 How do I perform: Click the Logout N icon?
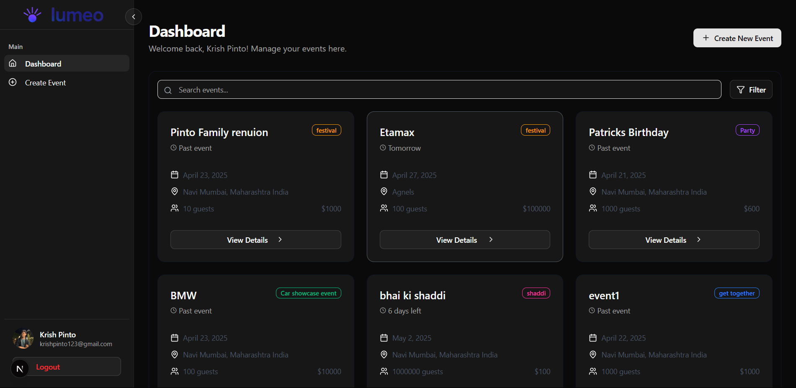[20, 368]
